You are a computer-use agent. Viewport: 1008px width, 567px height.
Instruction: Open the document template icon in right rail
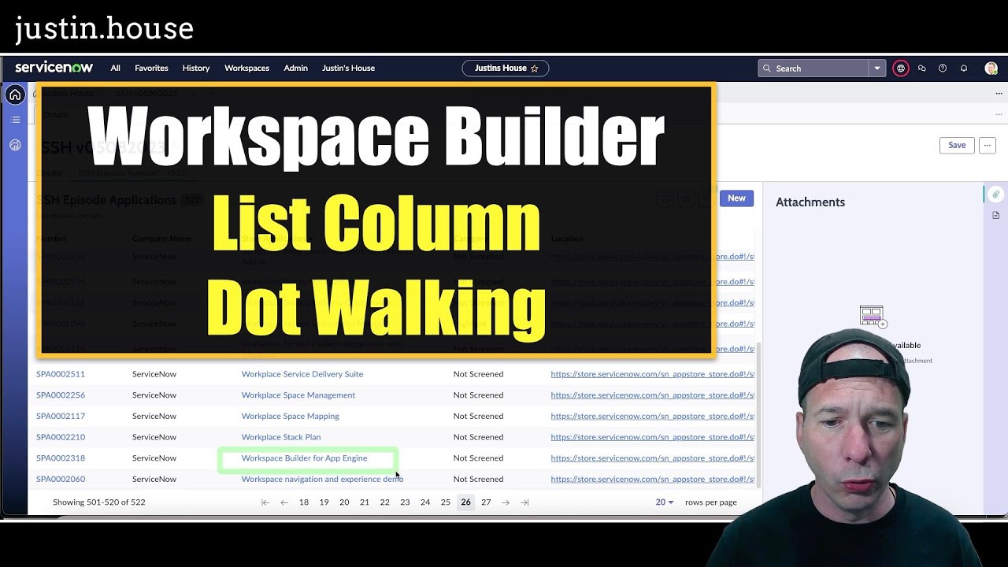(x=995, y=215)
